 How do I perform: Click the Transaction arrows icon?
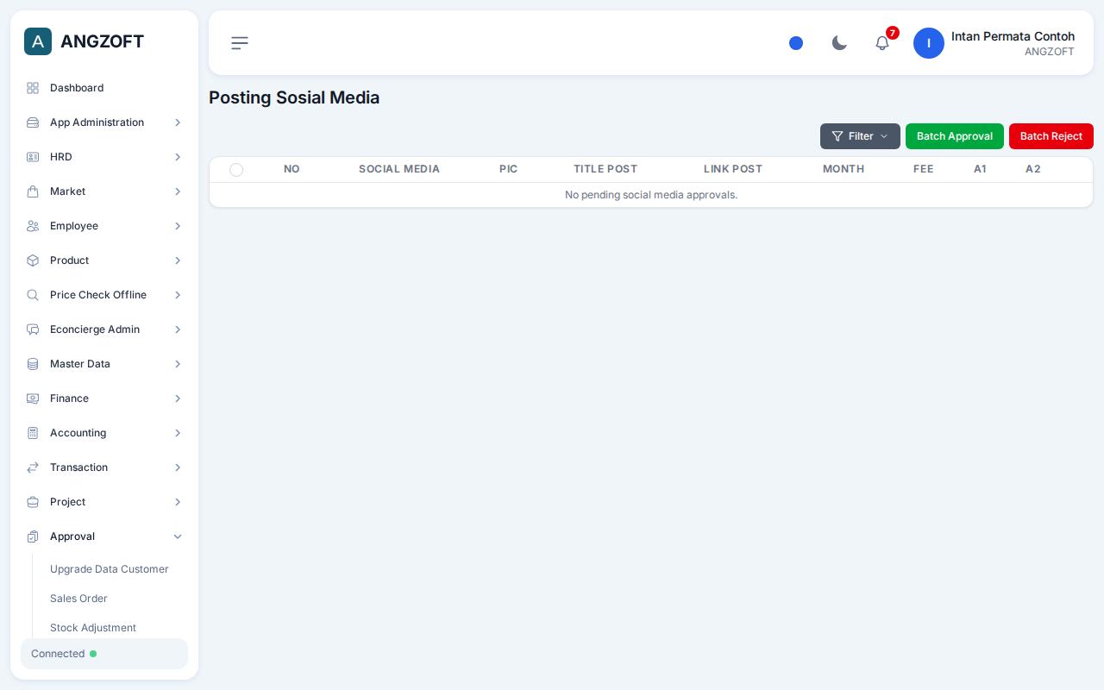[33, 467]
